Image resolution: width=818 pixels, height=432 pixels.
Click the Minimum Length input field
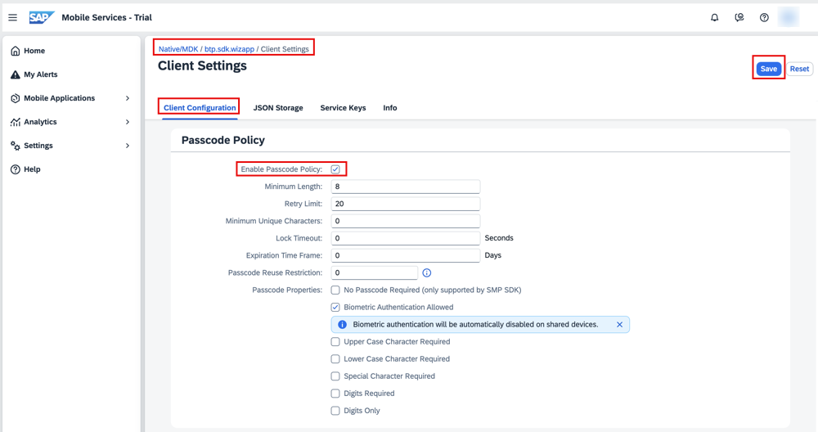click(x=406, y=187)
